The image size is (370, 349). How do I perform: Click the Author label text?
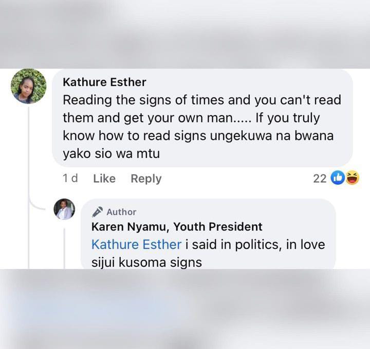[x=121, y=212]
